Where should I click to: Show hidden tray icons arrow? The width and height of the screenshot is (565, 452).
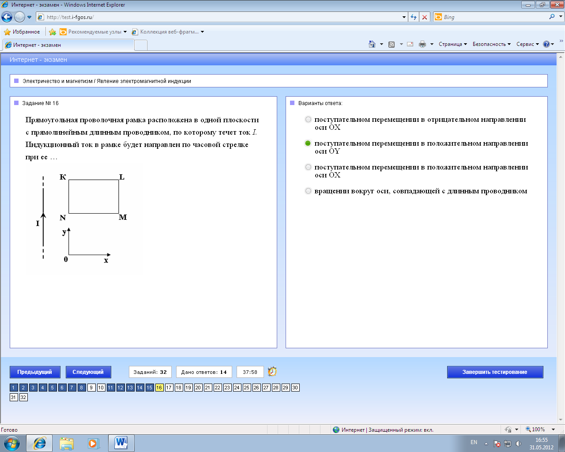[486, 443]
